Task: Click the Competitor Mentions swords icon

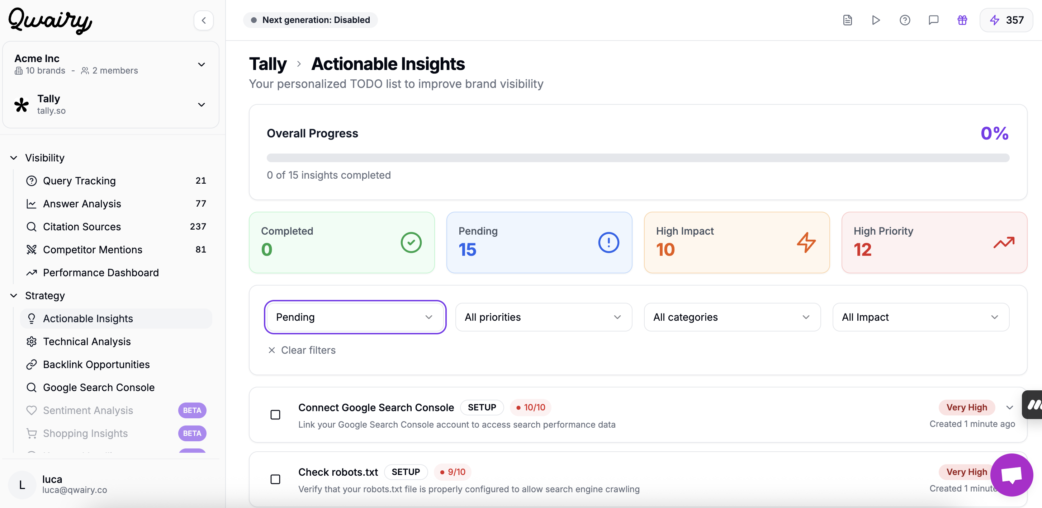Action: click(x=32, y=250)
